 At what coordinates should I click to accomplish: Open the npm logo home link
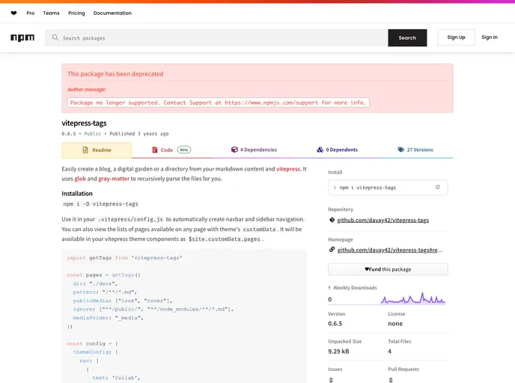click(22, 37)
